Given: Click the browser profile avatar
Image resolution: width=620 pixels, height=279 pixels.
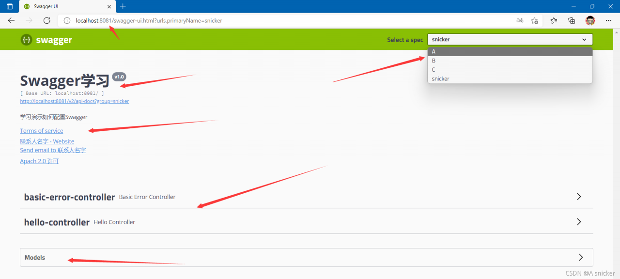Looking at the screenshot, I should [590, 20].
